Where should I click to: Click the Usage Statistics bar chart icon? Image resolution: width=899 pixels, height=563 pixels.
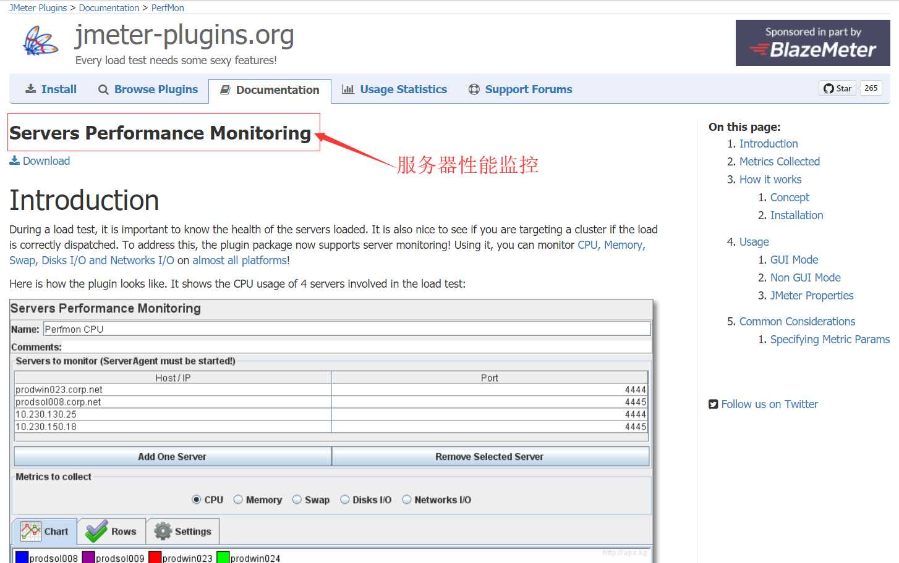pyautogui.click(x=348, y=89)
